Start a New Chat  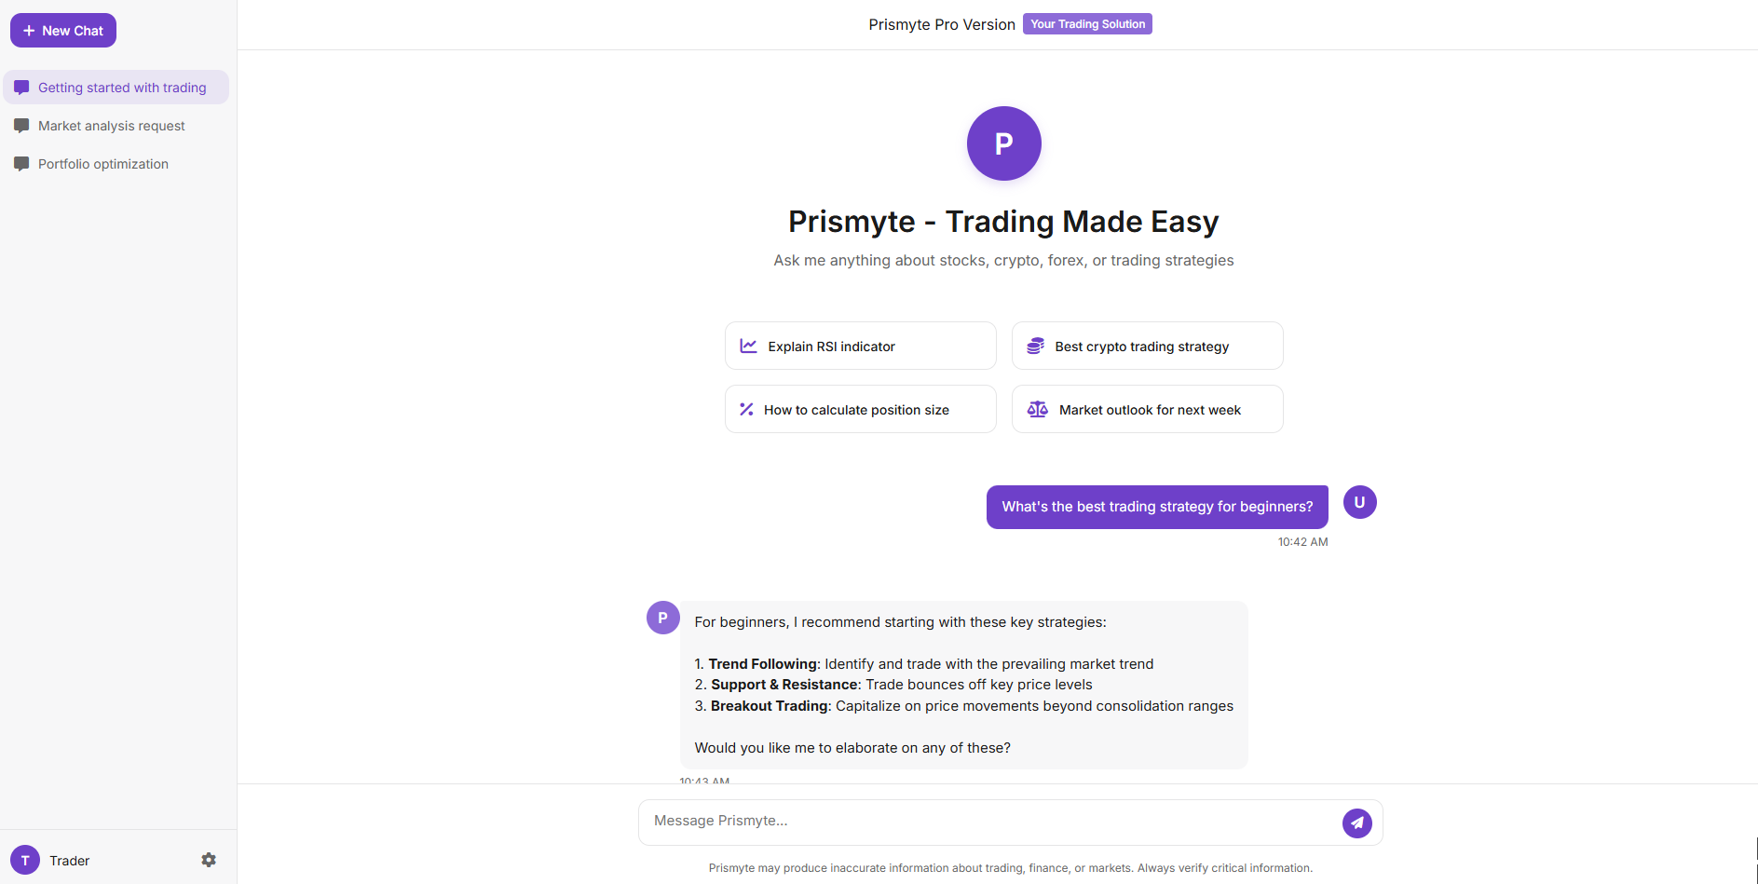tap(63, 31)
